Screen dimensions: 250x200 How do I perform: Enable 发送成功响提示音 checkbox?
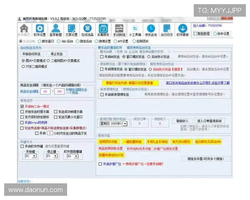pos(55,112)
